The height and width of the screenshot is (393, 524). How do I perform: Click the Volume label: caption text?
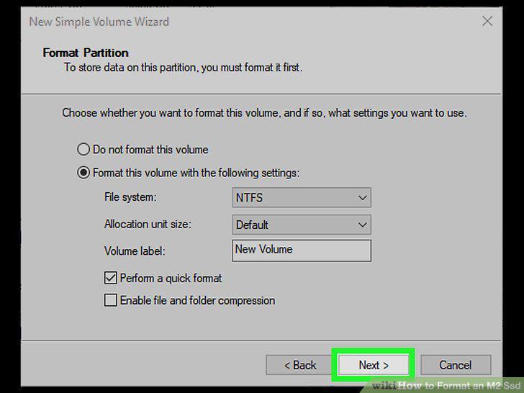(x=135, y=251)
